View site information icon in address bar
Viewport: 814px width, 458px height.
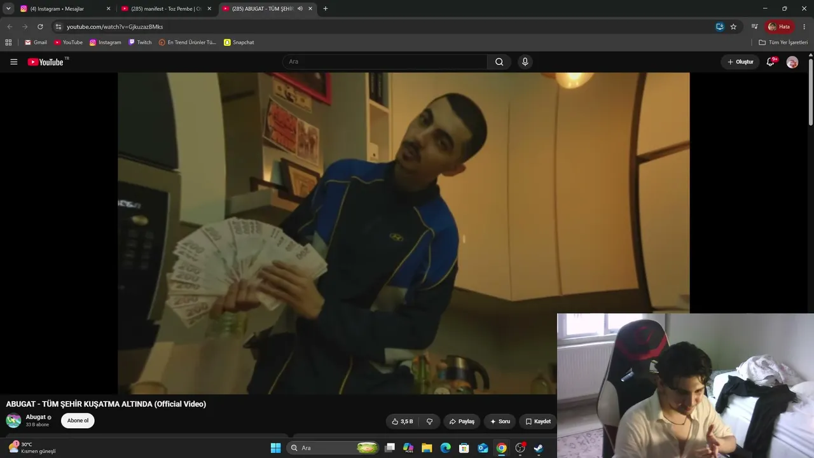58,27
